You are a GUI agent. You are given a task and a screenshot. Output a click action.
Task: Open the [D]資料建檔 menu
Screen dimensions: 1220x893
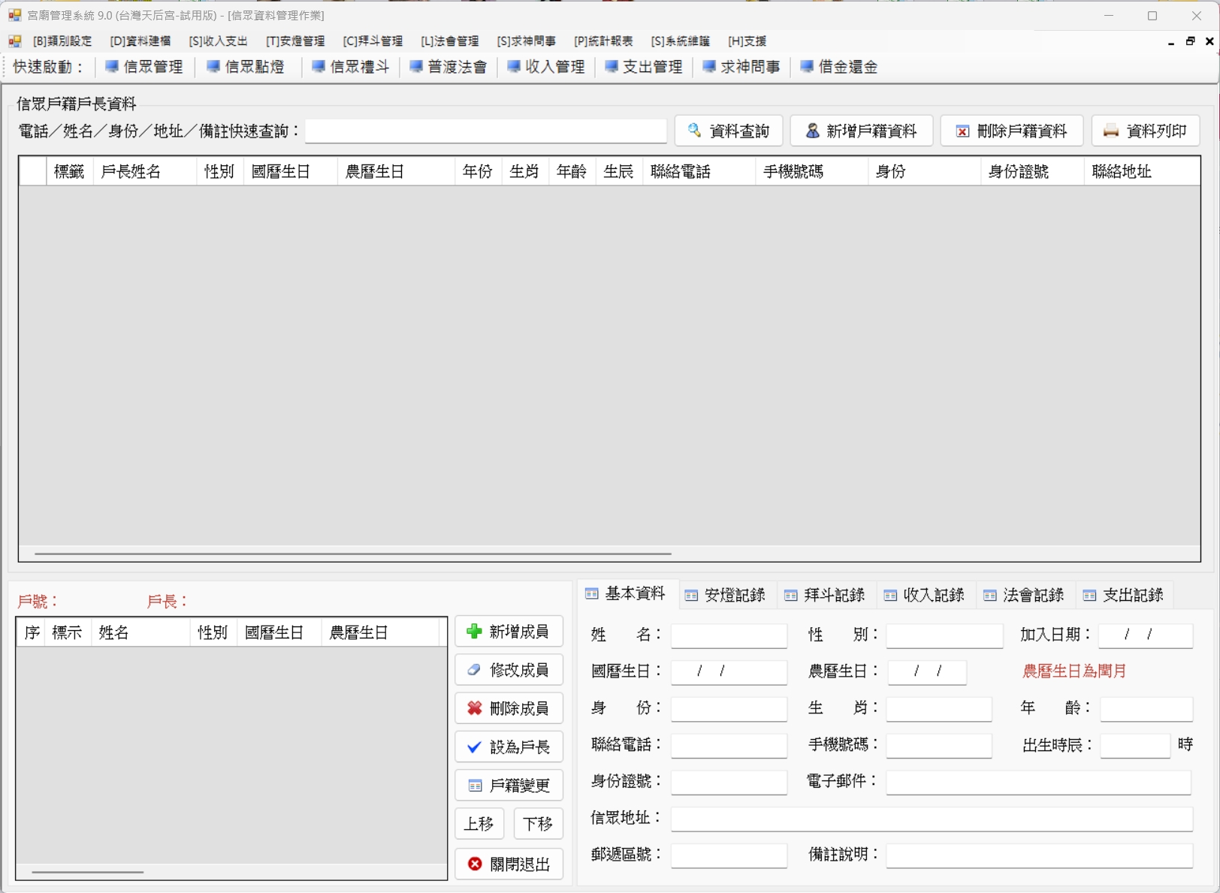(x=140, y=41)
